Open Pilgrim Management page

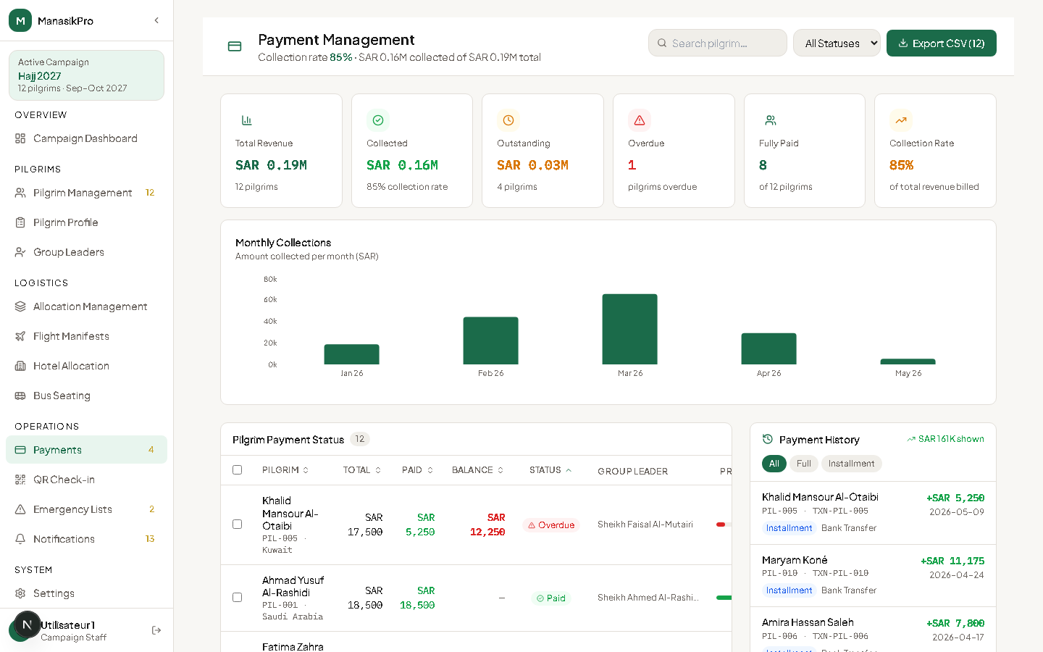point(86,193)
